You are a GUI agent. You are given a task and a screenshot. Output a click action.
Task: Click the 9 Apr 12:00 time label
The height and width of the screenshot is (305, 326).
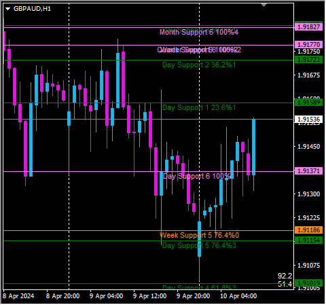[150, 296]
